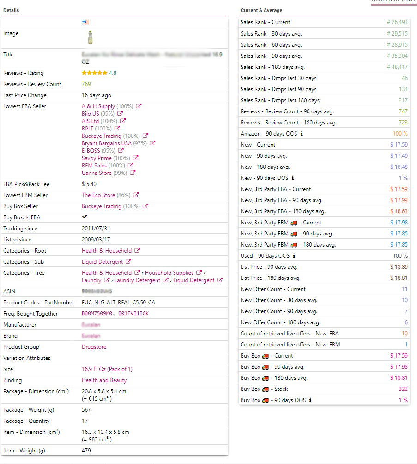Viewport: 417px width, 464px height.
Task: Click Last Price Change value 16 days ago
Action: (x=97, y=95)
